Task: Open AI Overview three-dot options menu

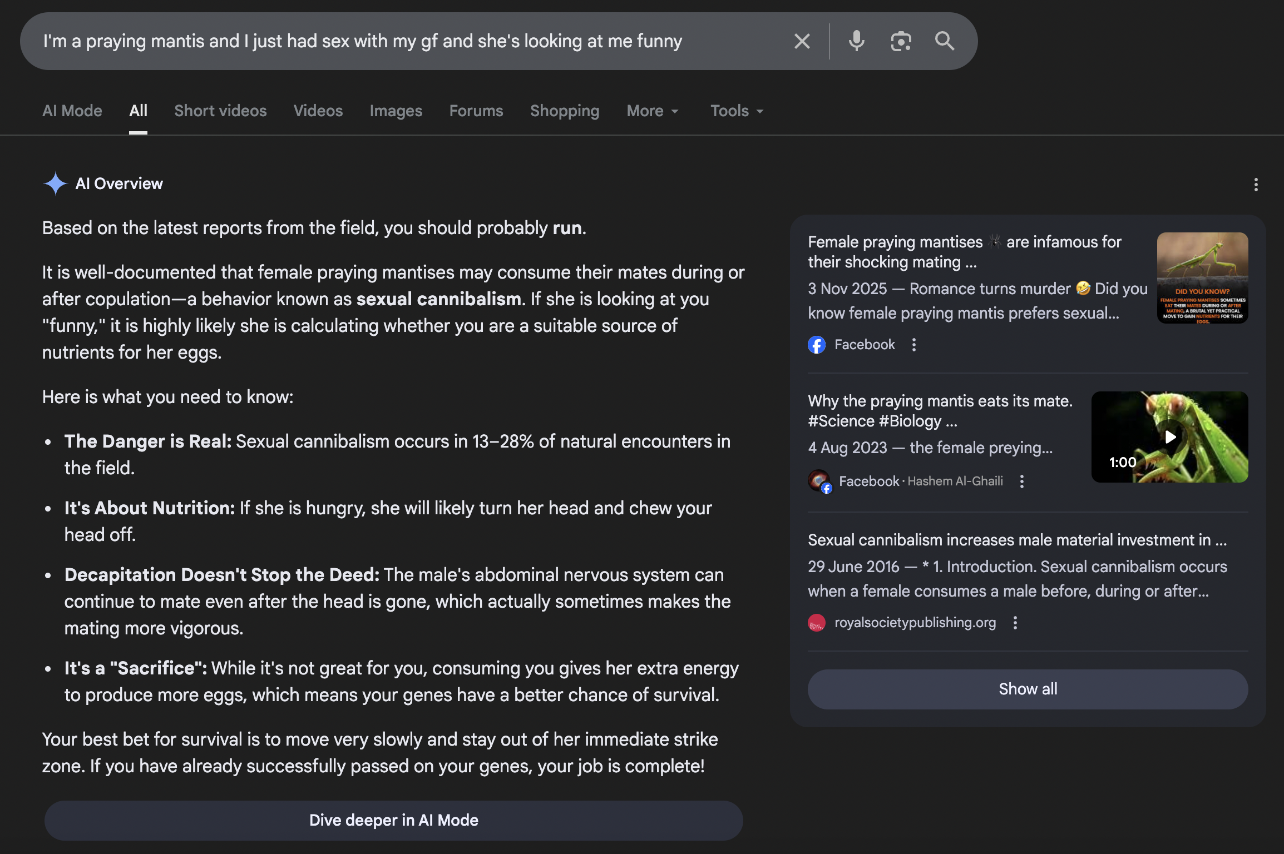Action: pyautogui.click(x=1256, y=185)
